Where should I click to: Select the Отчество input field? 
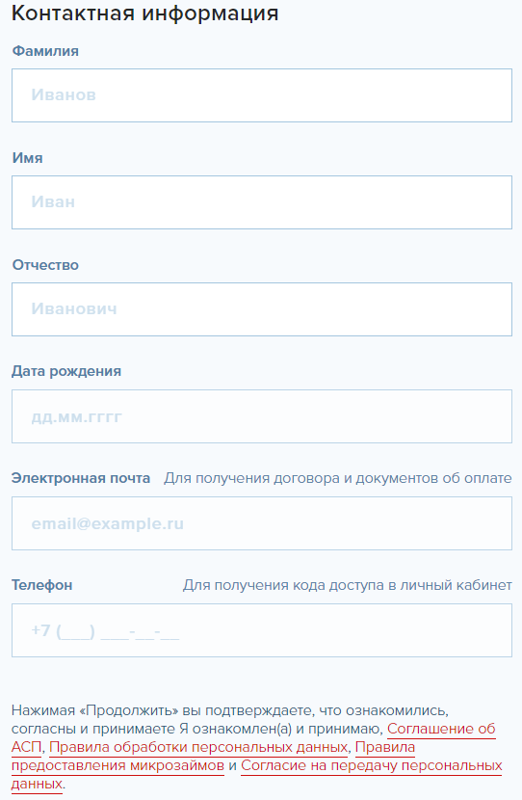pyautogui.click(x=262, y=309)
